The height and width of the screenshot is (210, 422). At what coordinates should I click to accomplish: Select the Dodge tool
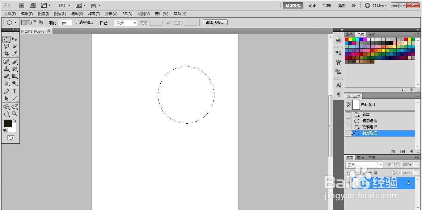coord(15,83)
